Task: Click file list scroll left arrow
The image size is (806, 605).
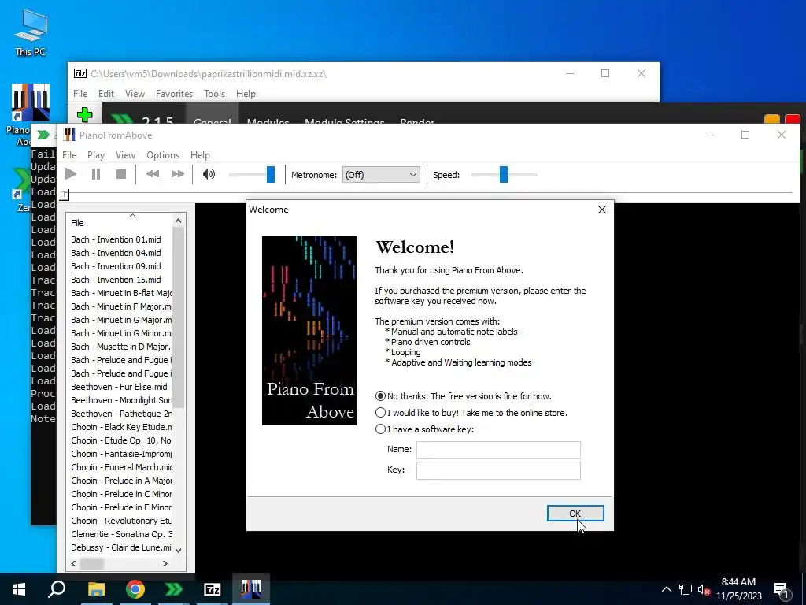Action: coord(73,563)
